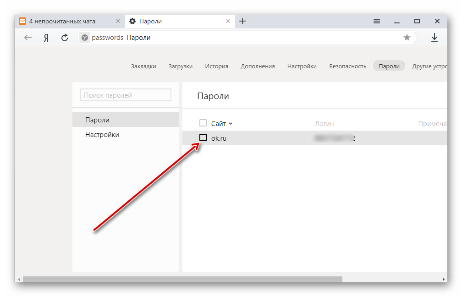The width and height of the screenshot is (462, 297).
Task: Open the ok.ru password entry
Action: 219,138
